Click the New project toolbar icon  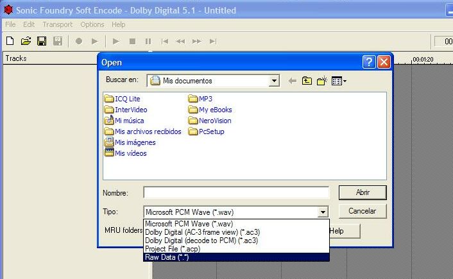click(x=10, y=41)
